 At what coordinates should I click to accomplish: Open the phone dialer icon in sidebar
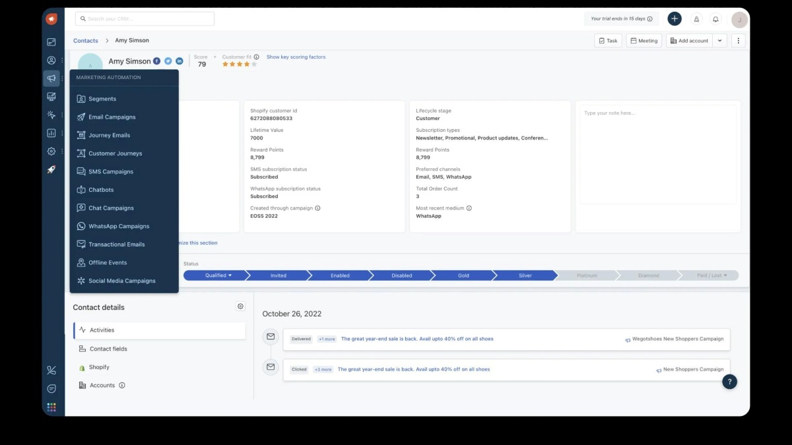pyautogui.click(x=51, y=371)
